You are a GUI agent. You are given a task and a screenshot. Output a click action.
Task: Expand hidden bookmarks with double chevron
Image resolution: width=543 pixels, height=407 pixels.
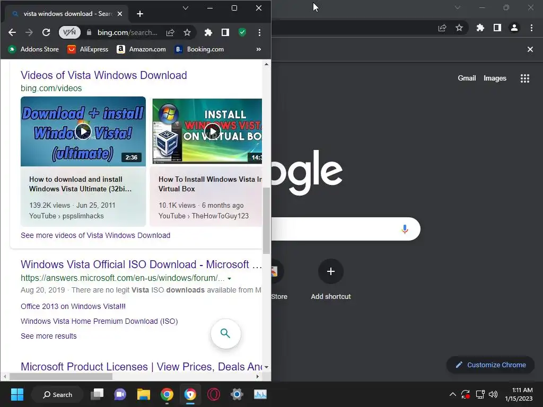click(259, 49)
